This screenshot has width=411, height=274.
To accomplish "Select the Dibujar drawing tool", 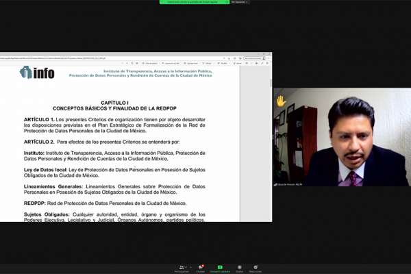I will pos(207,63).
